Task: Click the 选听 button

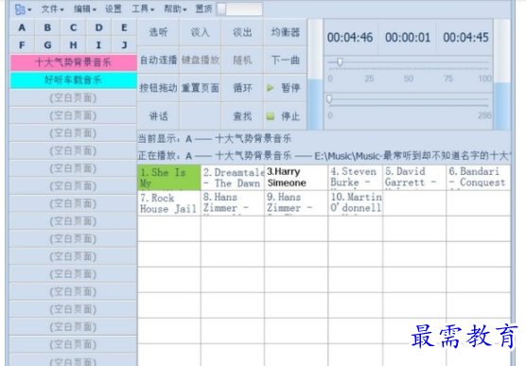Action: coord(158,32)
